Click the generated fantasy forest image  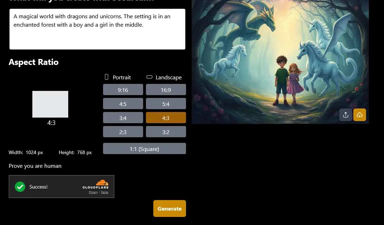click(280, 61)
